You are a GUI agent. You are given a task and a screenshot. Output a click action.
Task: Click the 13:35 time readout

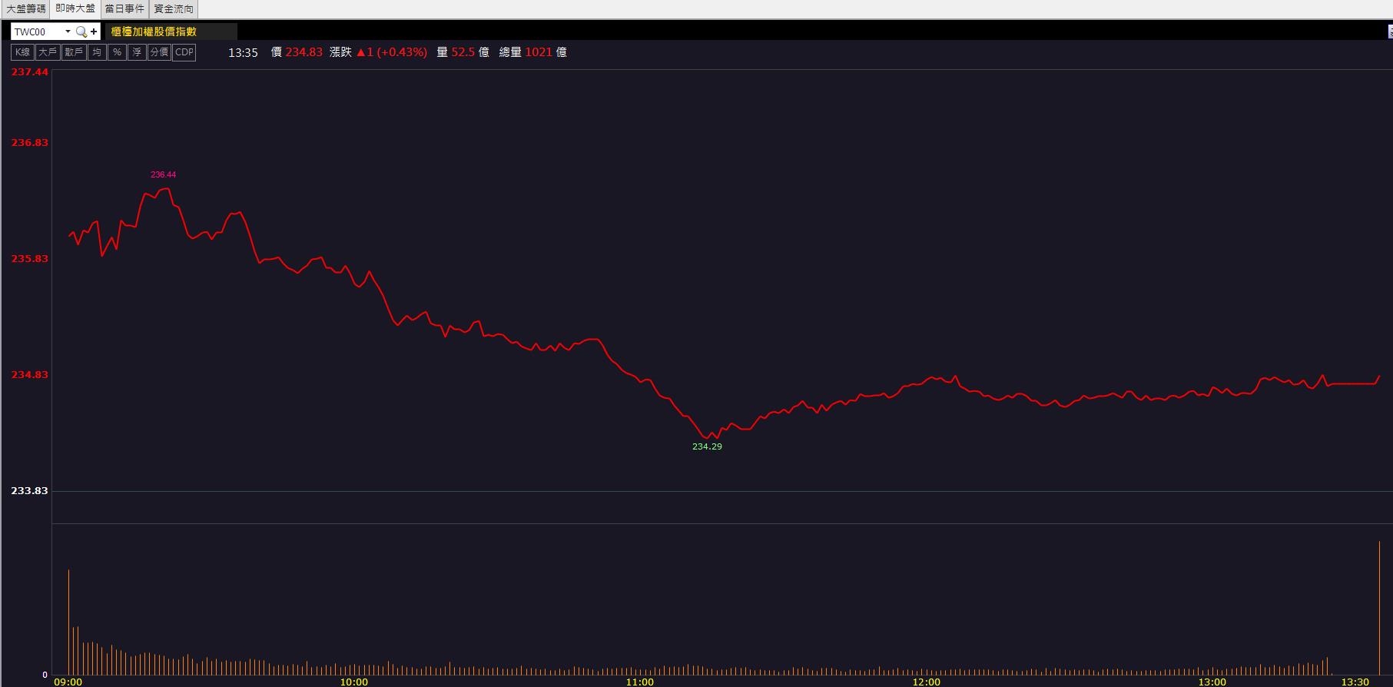(243, 52)
